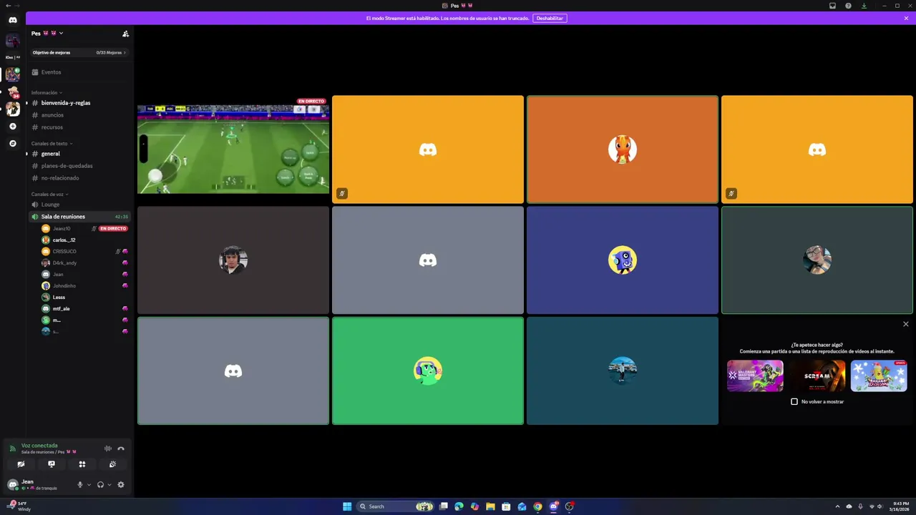Open voice connection signal details icon
Viewport: 916px width, 515px height.
[12, 448]
